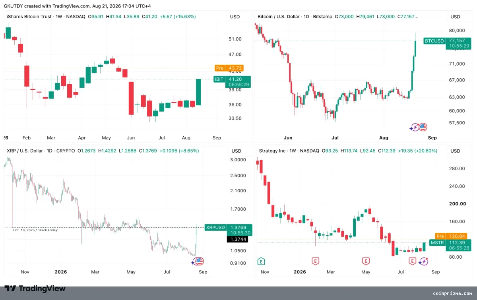The width and height of the screenshot is (477, 300).
Task: Click the TradingView logo at the bottom
Action: tap(35, 288)
